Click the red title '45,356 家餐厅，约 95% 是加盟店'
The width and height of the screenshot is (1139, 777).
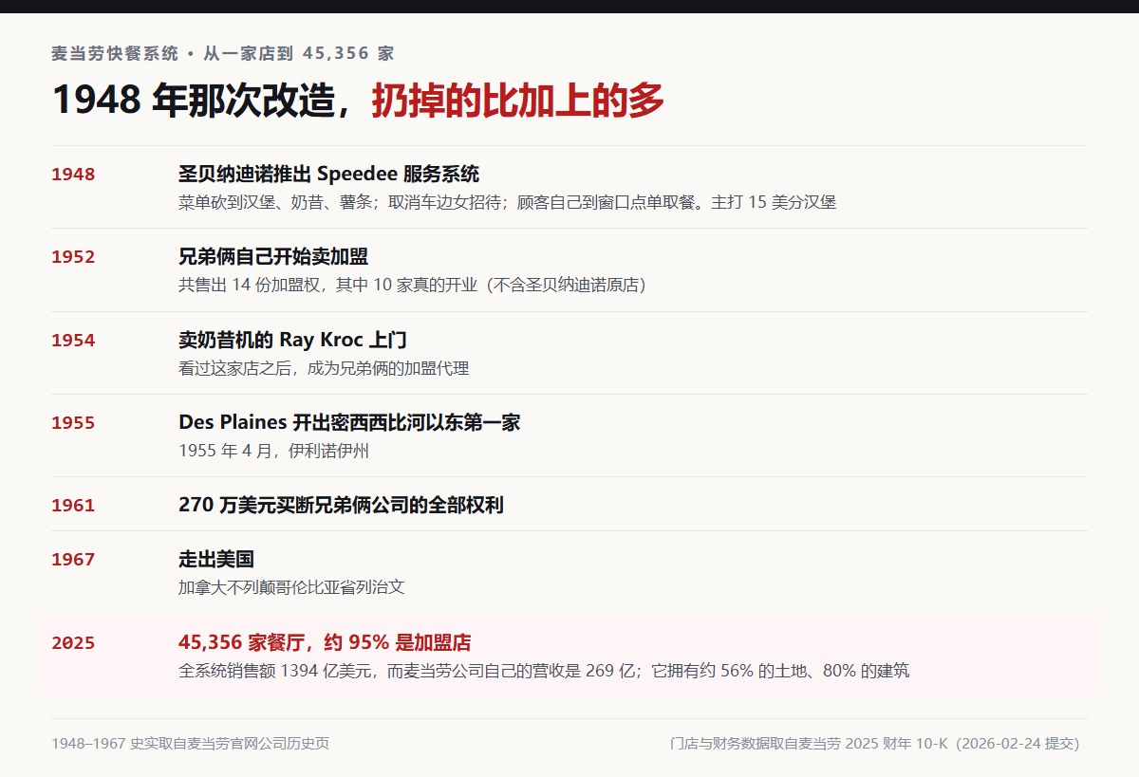pos(325,642)
